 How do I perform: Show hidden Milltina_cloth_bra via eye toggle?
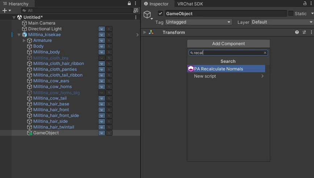click(x=102, y=58)
